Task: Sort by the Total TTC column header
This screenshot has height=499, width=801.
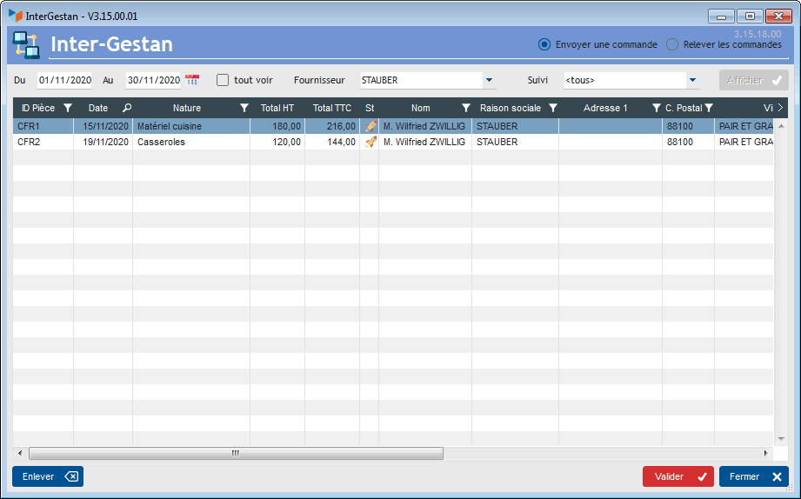Action: click(332, 108)
